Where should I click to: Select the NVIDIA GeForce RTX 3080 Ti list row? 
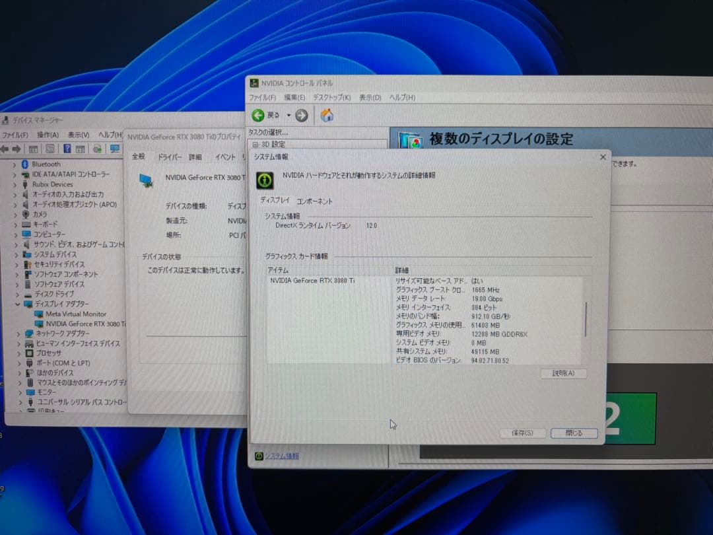pyautogui.click(x=310, y=280)
